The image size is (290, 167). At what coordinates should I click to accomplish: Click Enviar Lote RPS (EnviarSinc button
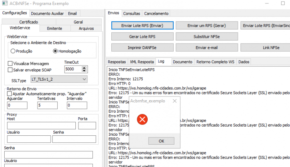tap(265, 25)
